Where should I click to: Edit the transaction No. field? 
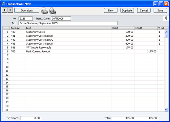coord(26,19)
